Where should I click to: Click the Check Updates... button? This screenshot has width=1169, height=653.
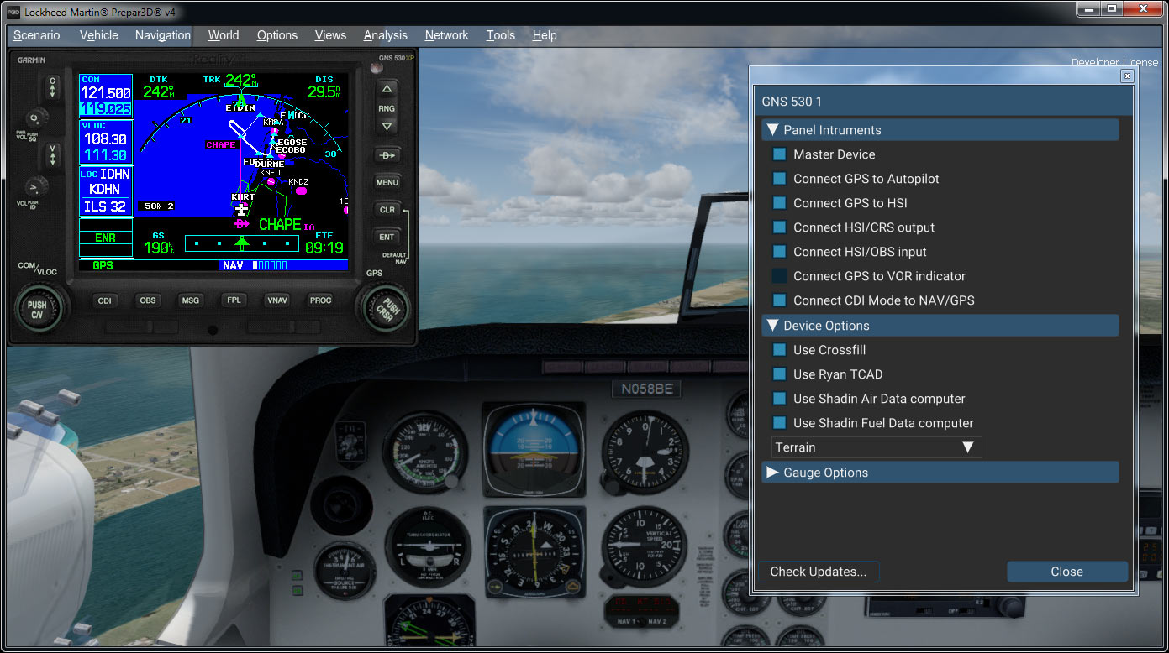[819, 572]
